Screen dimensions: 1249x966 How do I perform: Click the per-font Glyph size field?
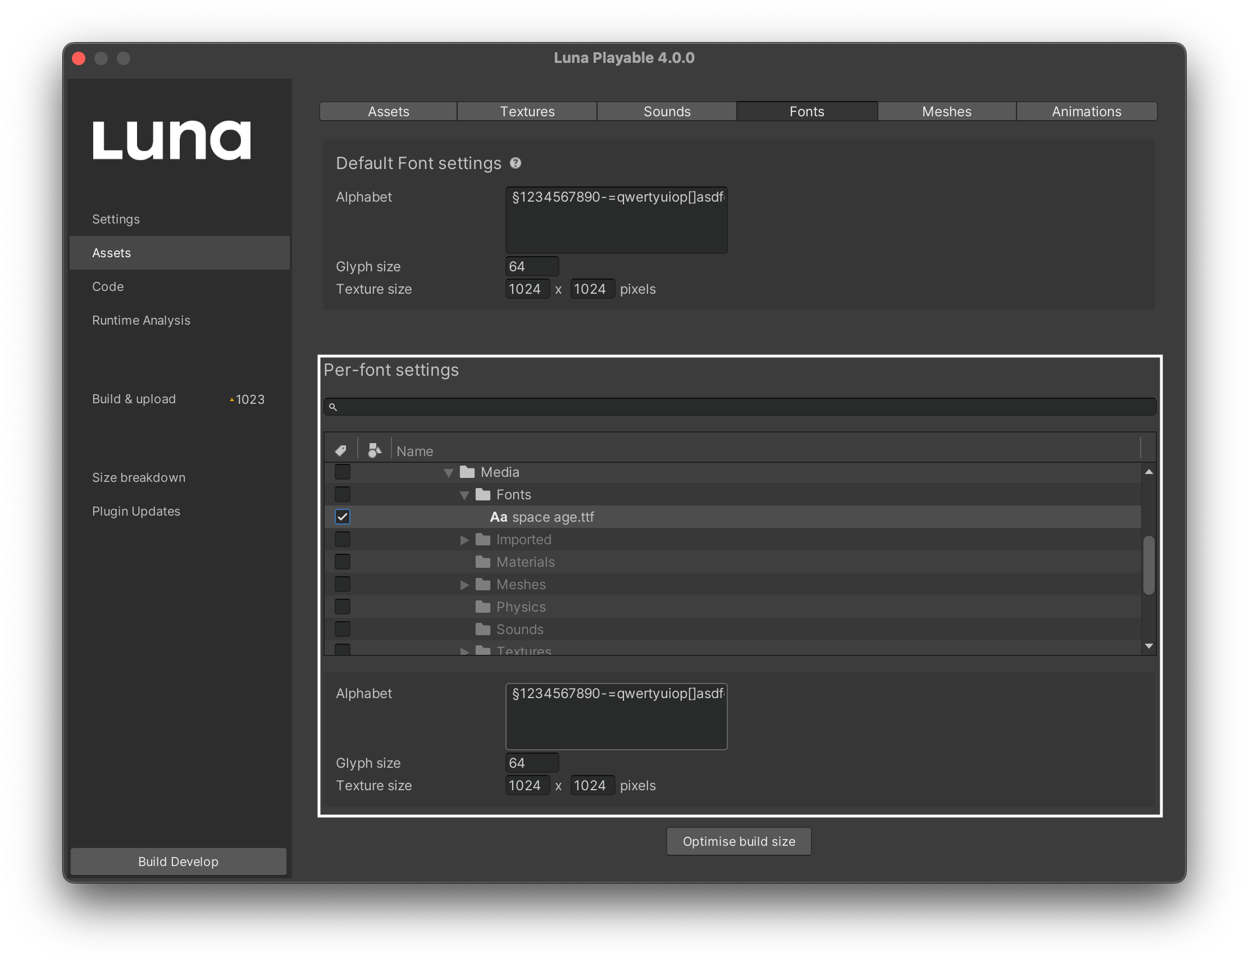[x=532, y=763]
